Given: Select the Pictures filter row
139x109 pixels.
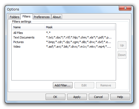Looking at the screenshot, I should coord(63,42).
